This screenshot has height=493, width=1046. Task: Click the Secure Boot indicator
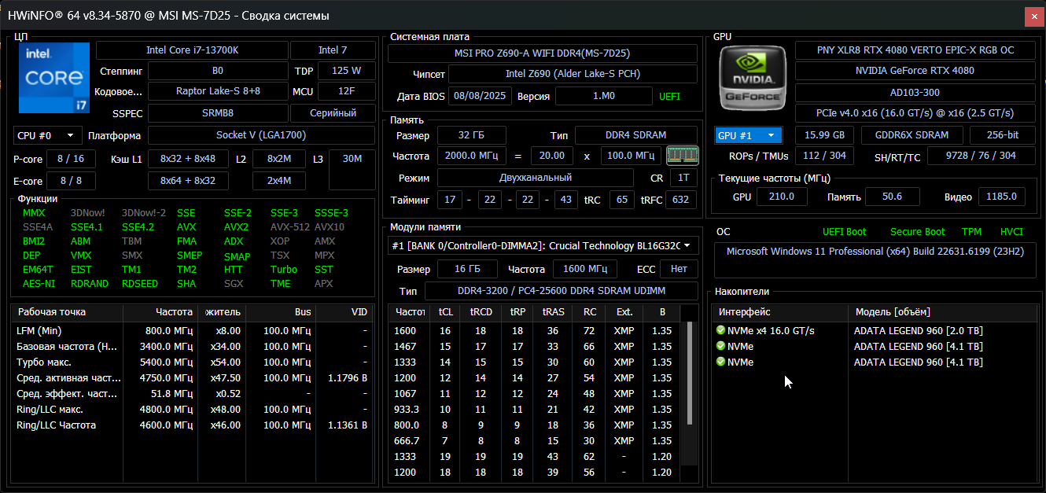917,232
